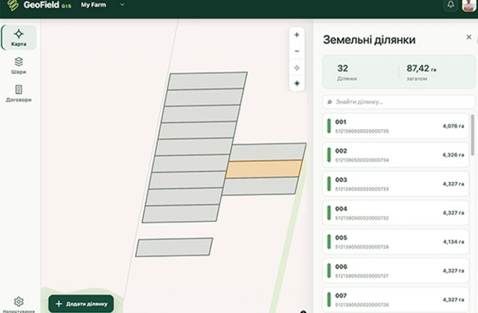
Task: Select parcel 007 in the list
Action: tap(396, 300)
